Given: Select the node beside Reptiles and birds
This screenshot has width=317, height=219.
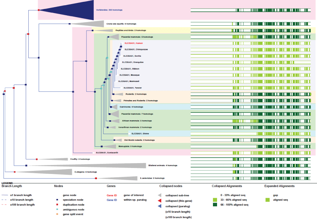Looking at the screenshot, I should pos(92,30).
